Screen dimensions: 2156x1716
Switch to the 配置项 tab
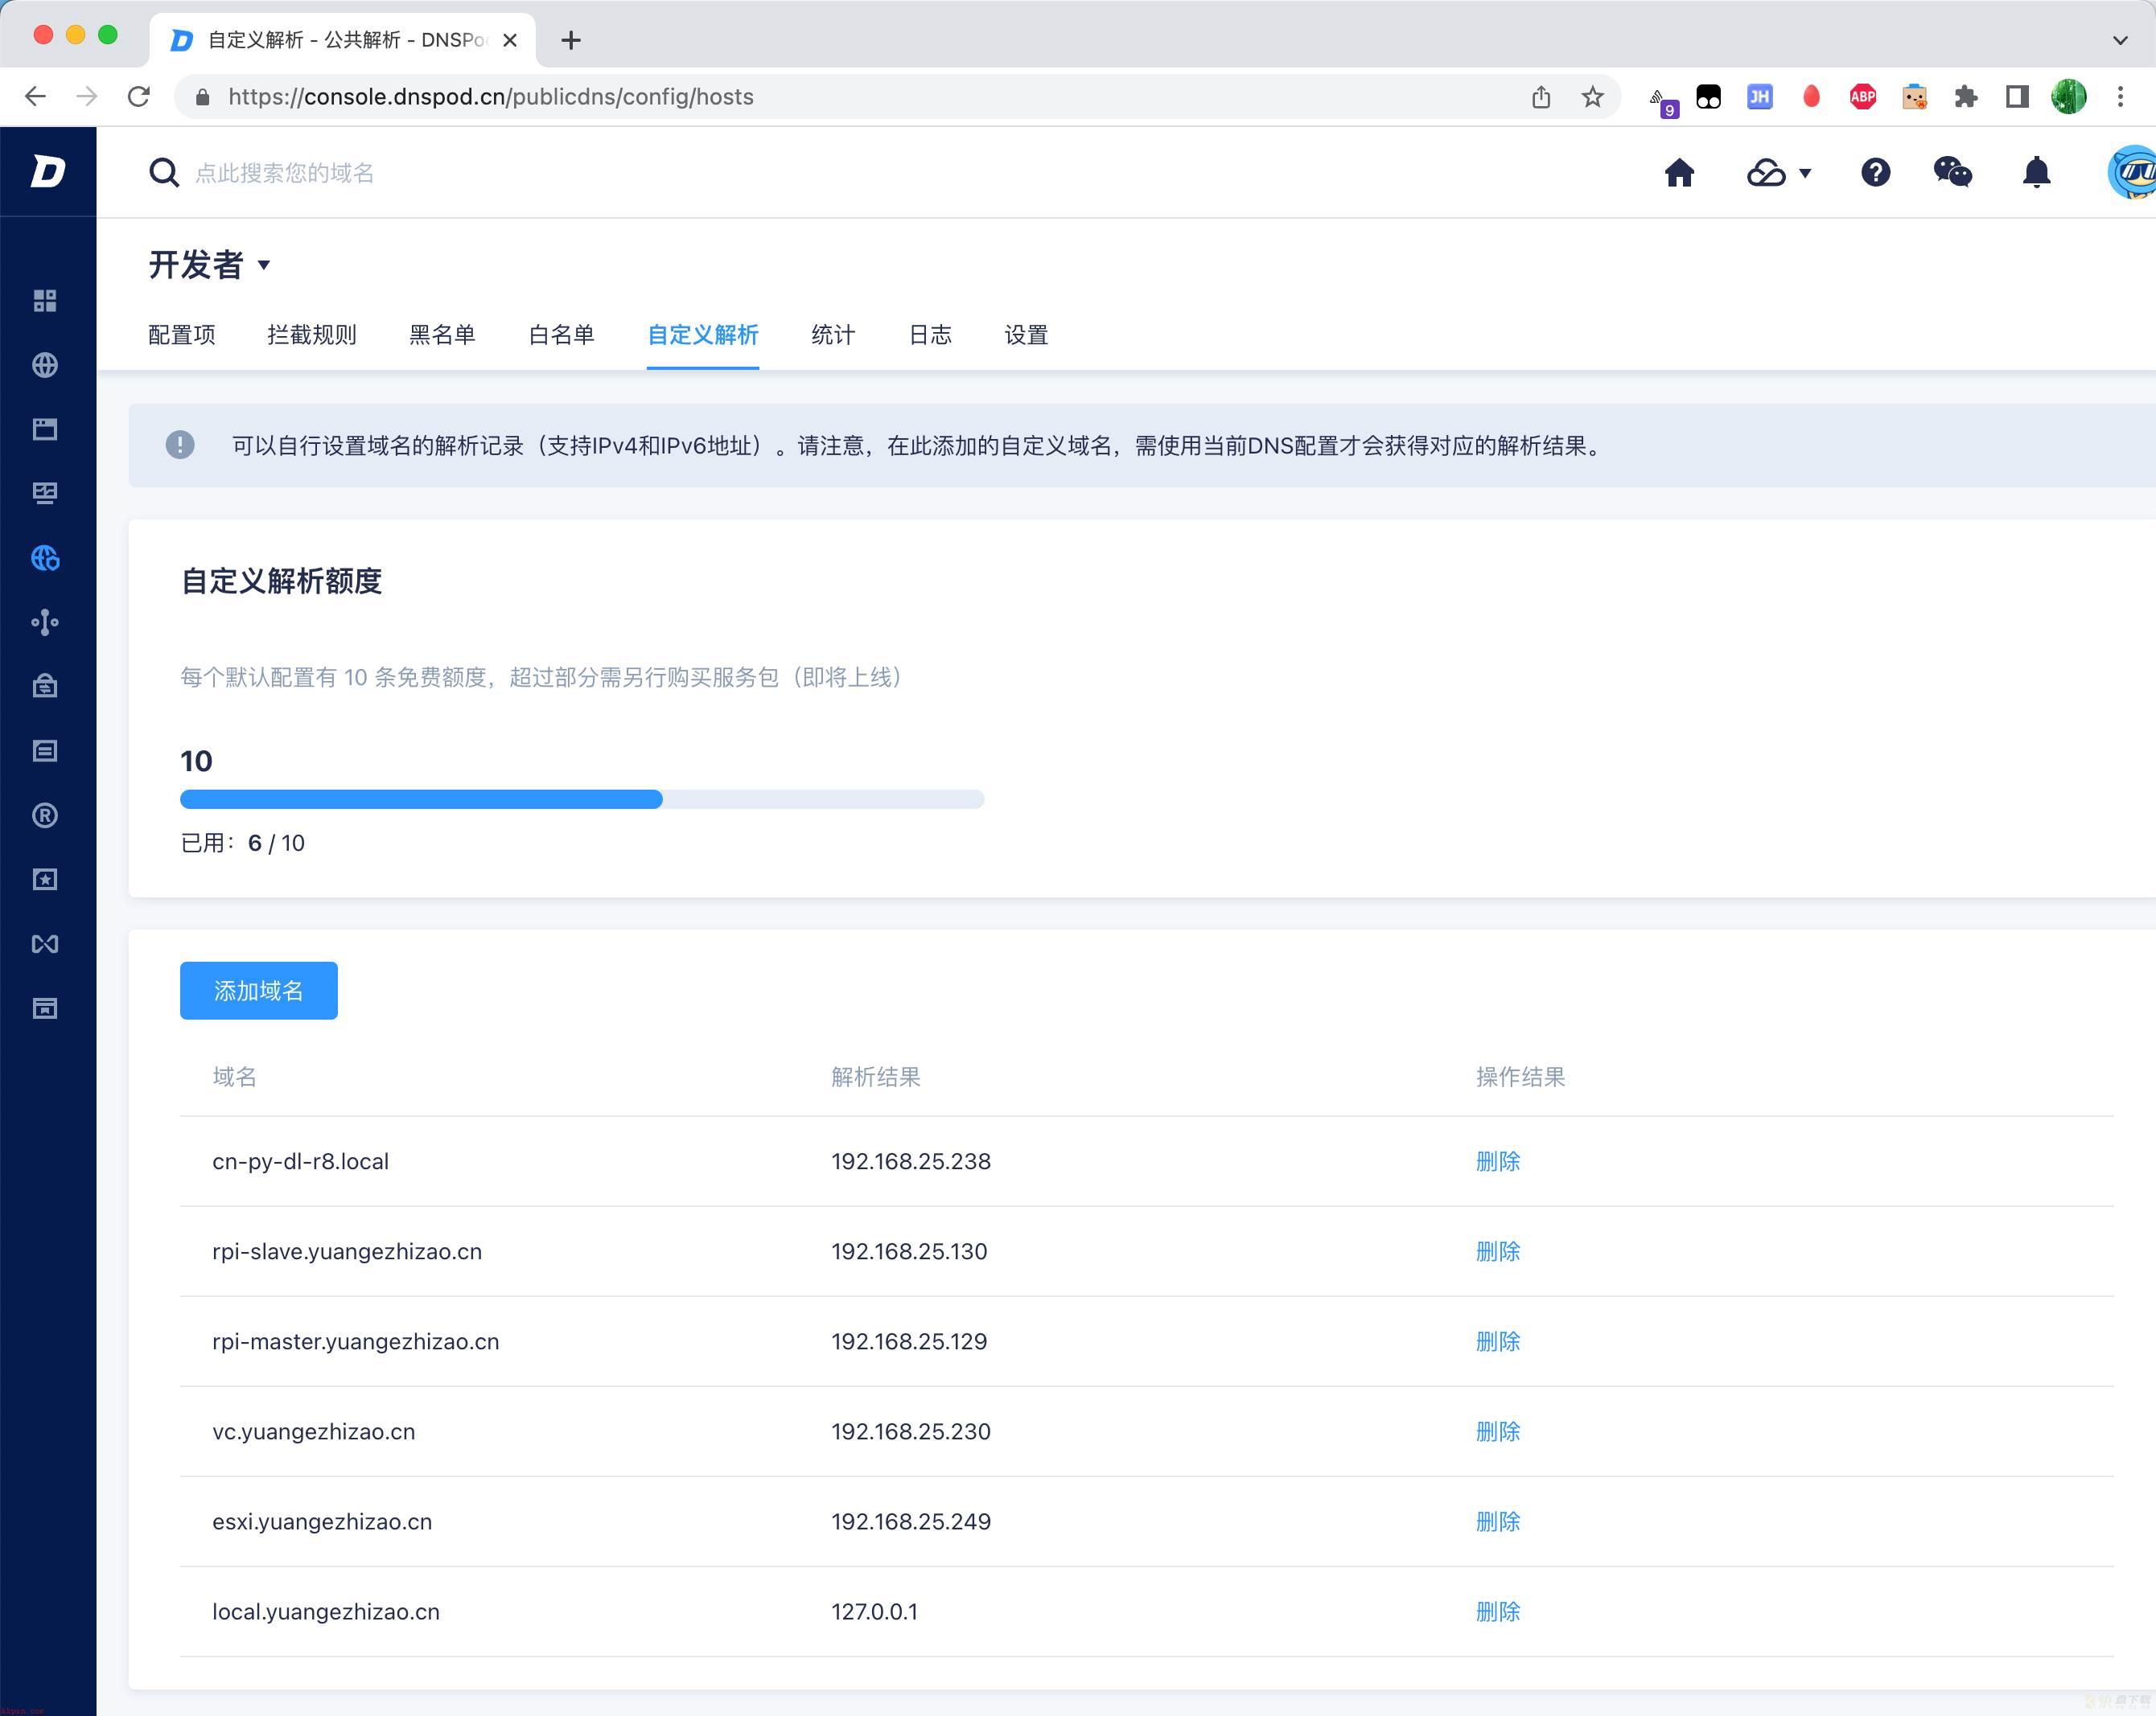click(182, 335)
